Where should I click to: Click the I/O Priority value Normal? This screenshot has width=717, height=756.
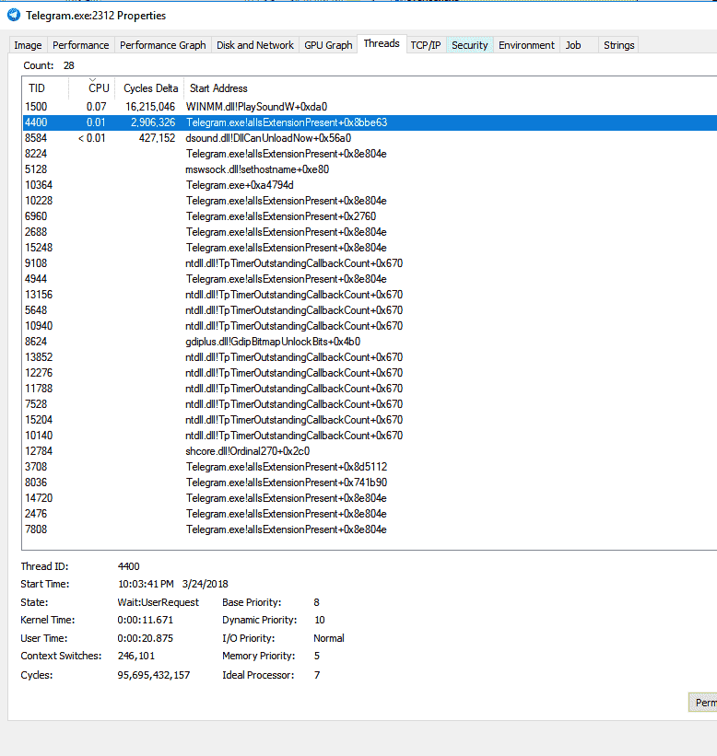click(x=329, y=638)
